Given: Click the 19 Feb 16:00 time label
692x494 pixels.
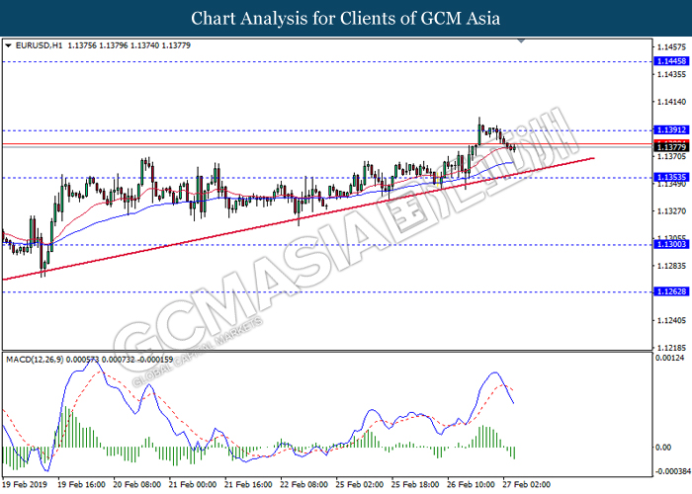Looking at the screenshot, I should (x=81, y=485).
